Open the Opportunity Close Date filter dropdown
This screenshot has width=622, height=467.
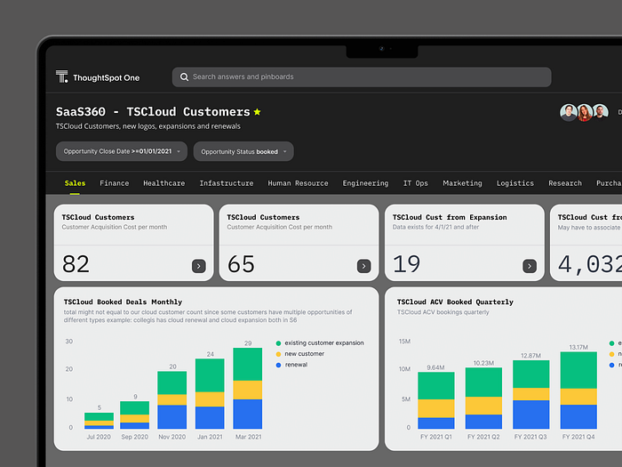click(x=122, y=151)
